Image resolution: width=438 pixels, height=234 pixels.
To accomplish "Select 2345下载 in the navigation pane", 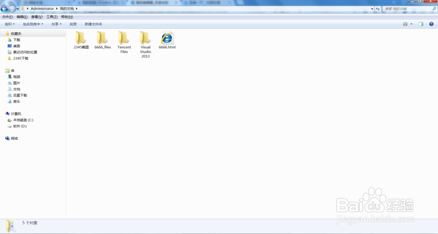I will coord(21,58).
